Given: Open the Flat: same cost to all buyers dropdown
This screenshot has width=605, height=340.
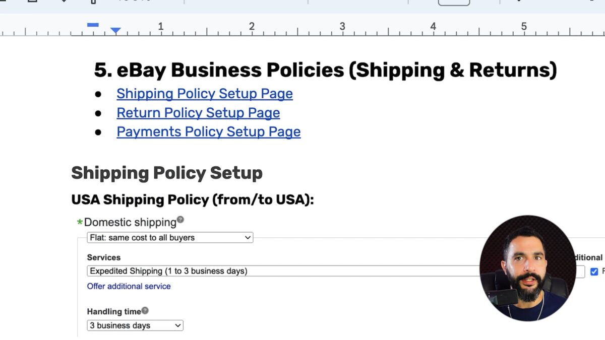Looking at the screenshot, I should tap(170, 238).
